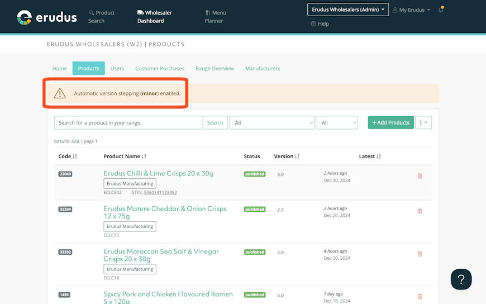Click product code badge 1455
Viewport: 486px width, 304px height.
[x=64, y=294]
